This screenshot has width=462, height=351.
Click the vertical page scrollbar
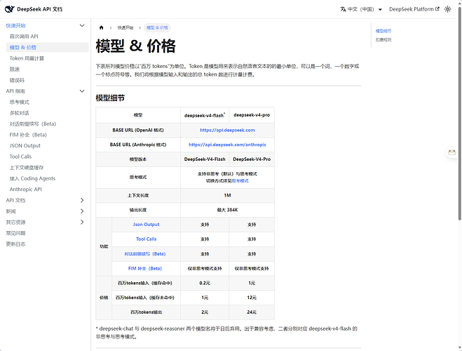click(x=459, y=112)
